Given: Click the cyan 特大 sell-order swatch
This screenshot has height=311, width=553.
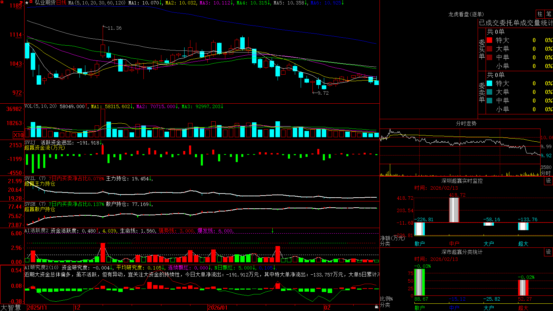Looking at the screenshot, I should (489, 83).
